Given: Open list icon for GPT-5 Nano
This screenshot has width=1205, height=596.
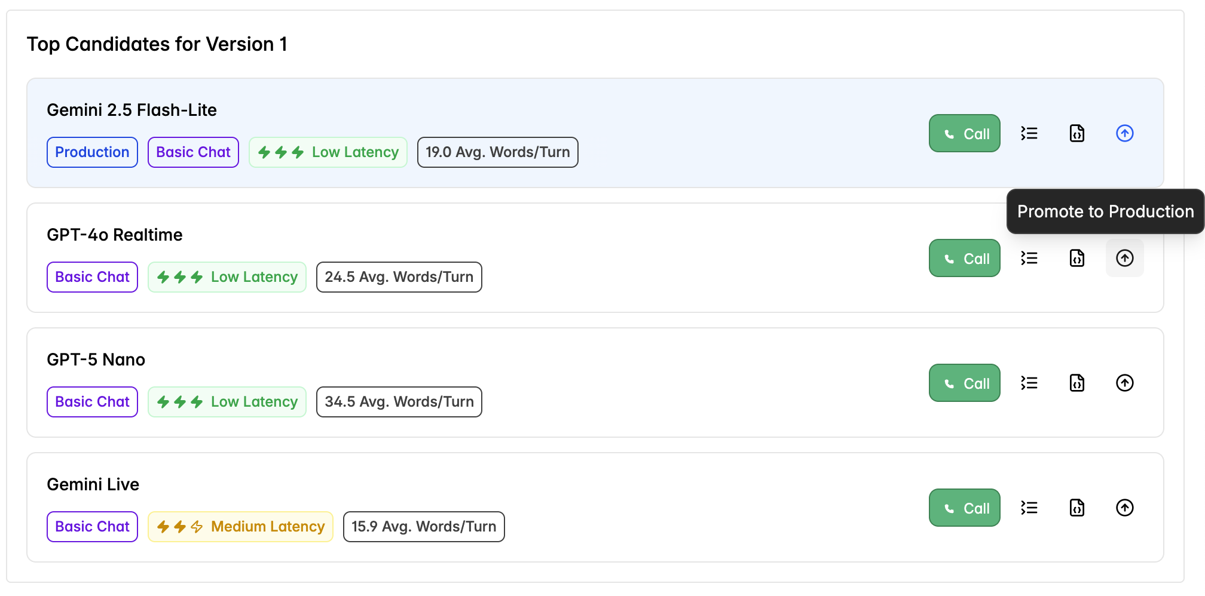Looking at the screenshot, I should [x=1029, y=383].
